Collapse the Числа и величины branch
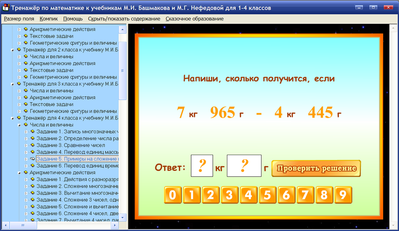The height and width of the screenshot is (231, 399). tap(20, 125)
